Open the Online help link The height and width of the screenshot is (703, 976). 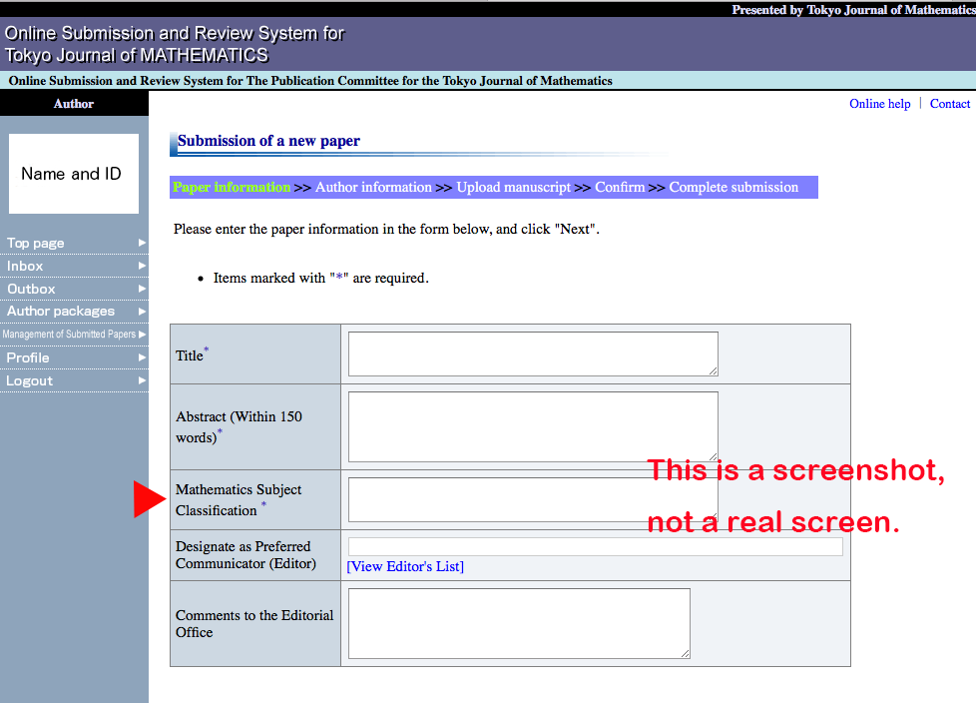[x=879, y=104]
